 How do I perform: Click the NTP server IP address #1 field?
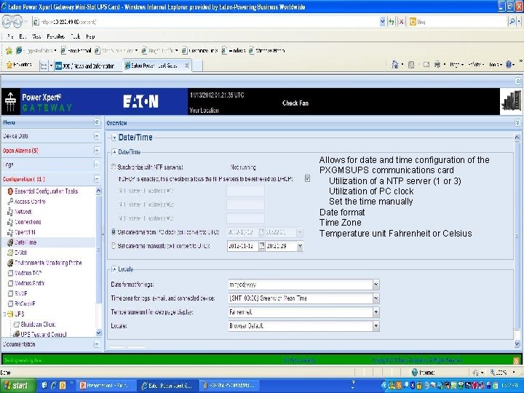pyautogui.click(x=245, y=191)
